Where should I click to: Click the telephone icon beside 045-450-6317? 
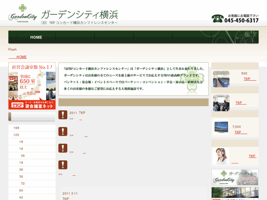217,18
